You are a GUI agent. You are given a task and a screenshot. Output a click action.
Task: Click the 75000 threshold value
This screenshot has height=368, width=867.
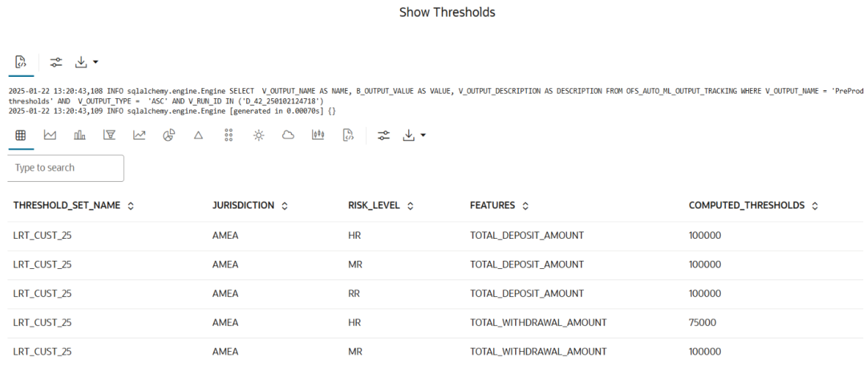[702, 323]
